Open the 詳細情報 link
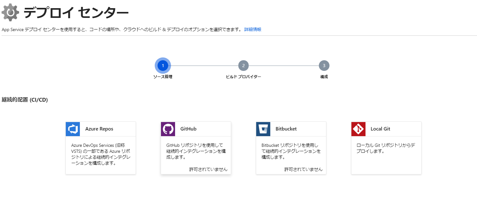The image size is (477, 197). (x=253, y=29)
